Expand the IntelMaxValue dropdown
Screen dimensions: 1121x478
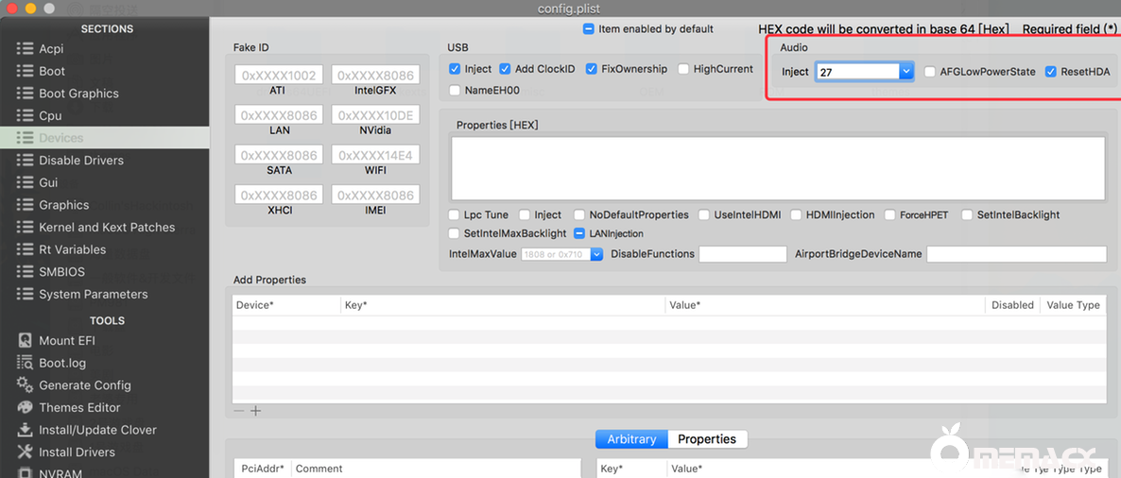coord(596,254)
